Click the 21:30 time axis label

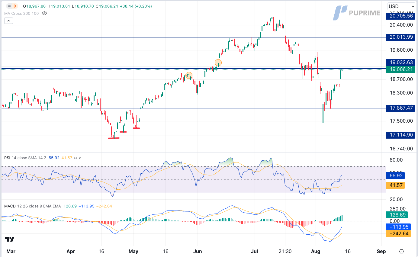click(285, 251)
